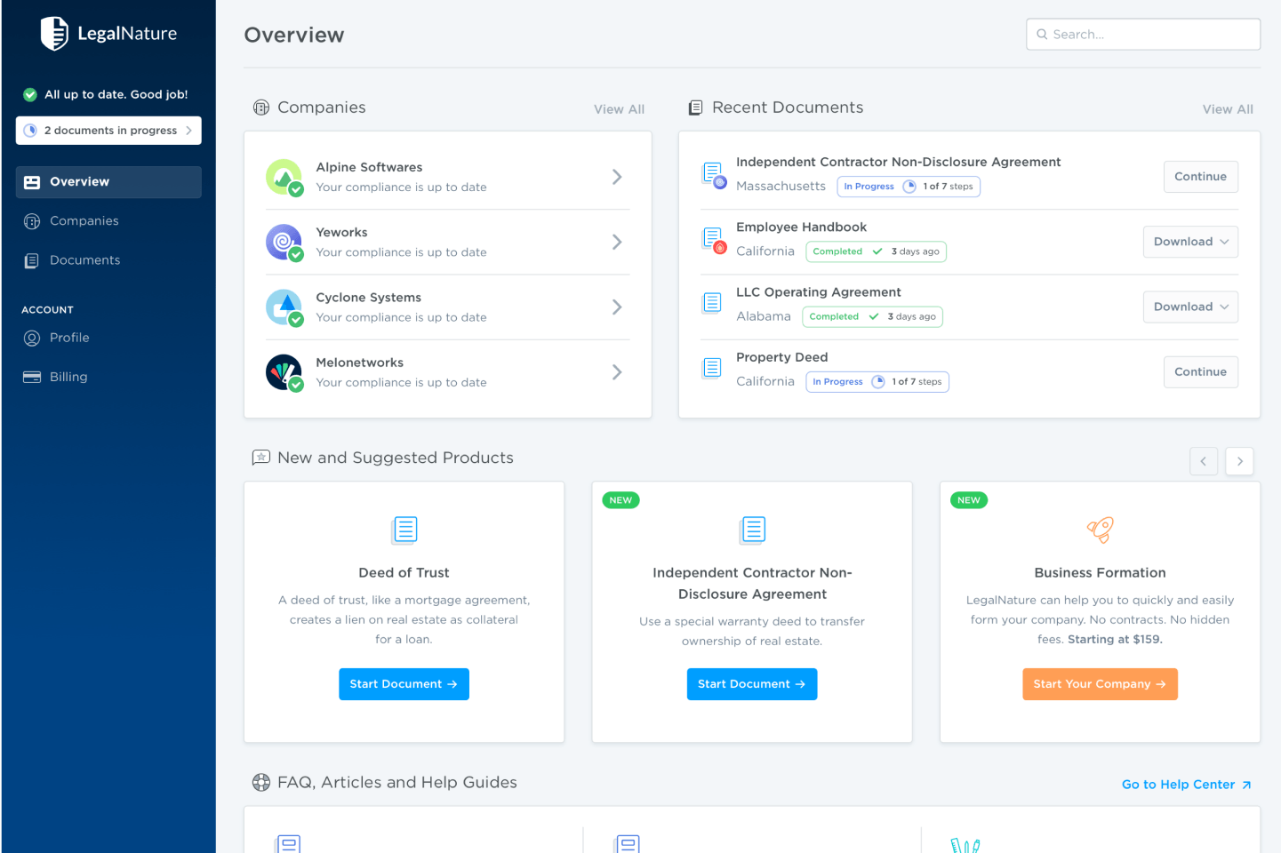Expand the 2 documents in progress banner
This screenshot has height=853, width=1281.
pyautogui.click(x=108, y=131)
